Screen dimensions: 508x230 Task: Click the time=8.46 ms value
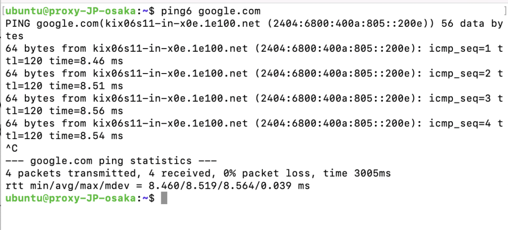pyautogui.click(x=86, y=61)
